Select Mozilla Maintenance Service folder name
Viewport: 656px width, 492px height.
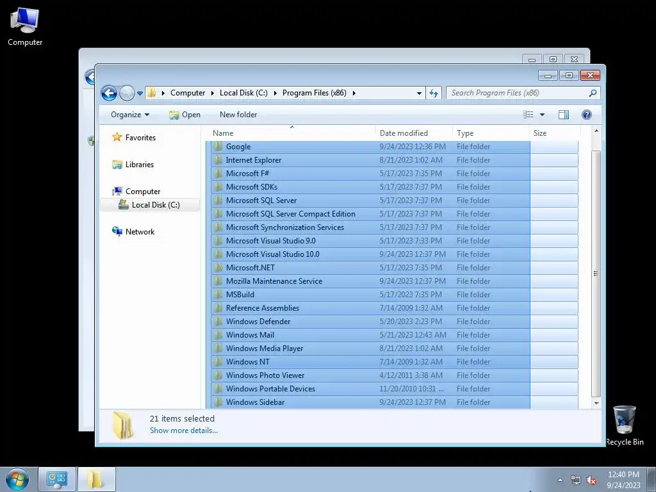coord(274,281)
